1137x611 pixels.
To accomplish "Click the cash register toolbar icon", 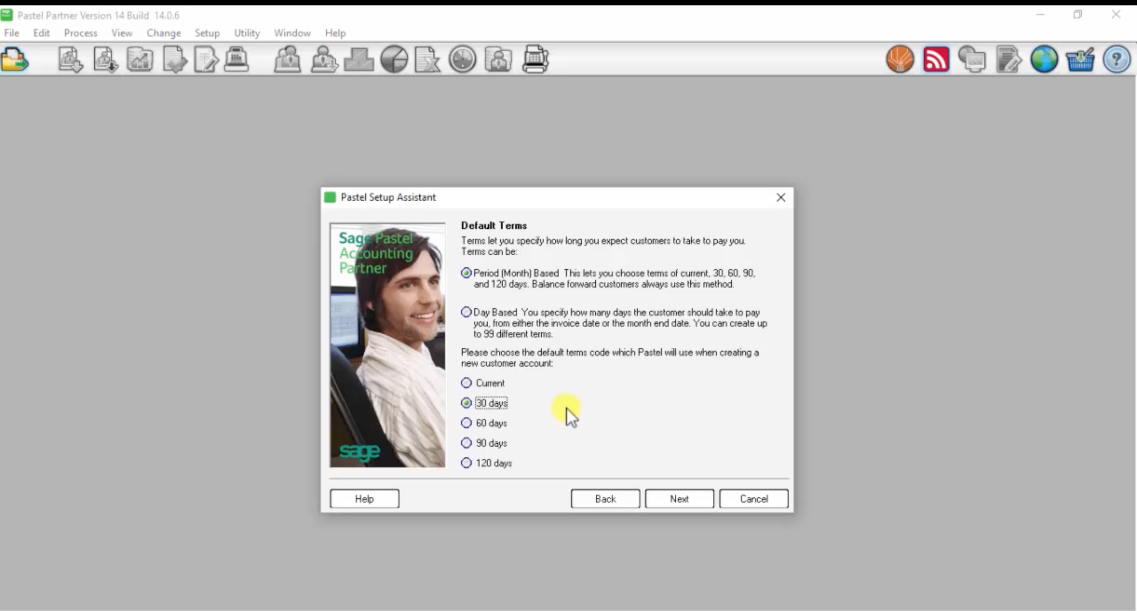I will (236, 59).
